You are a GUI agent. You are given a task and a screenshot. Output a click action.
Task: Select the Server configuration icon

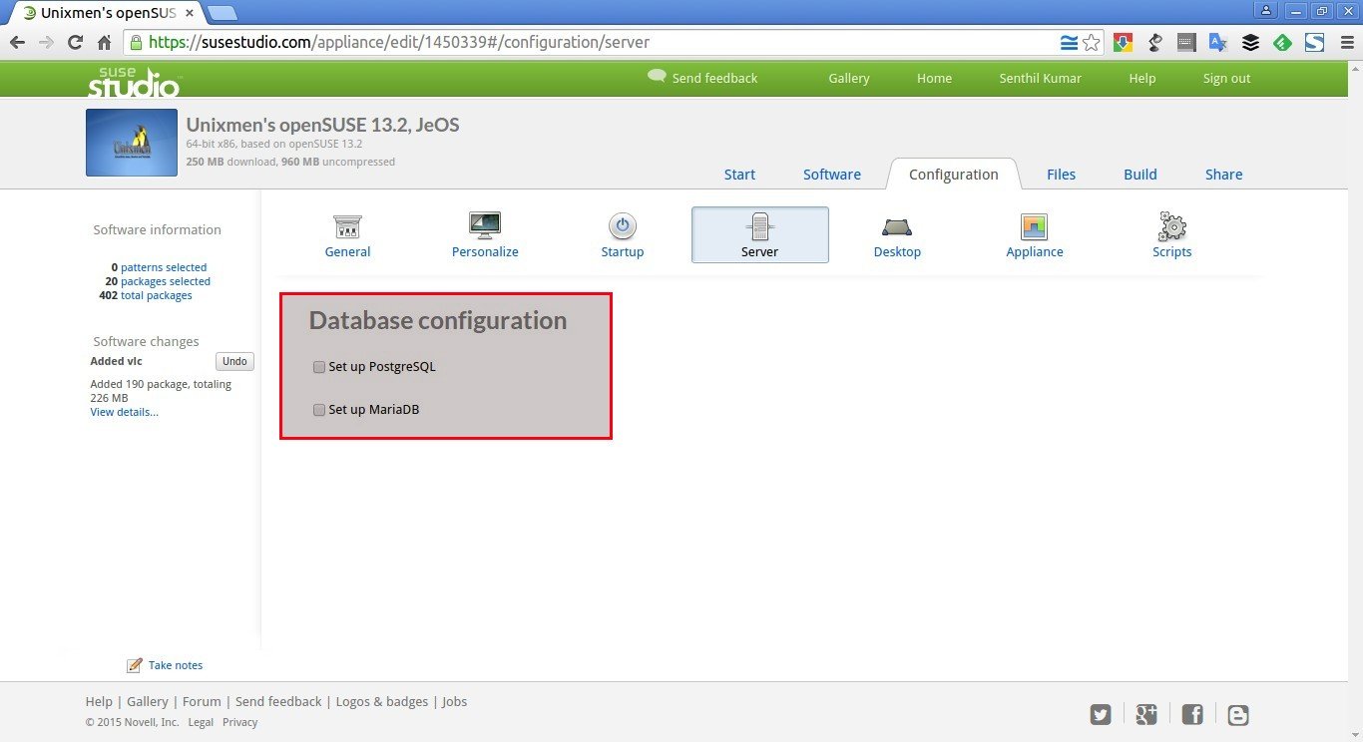[x=759, y=226]
